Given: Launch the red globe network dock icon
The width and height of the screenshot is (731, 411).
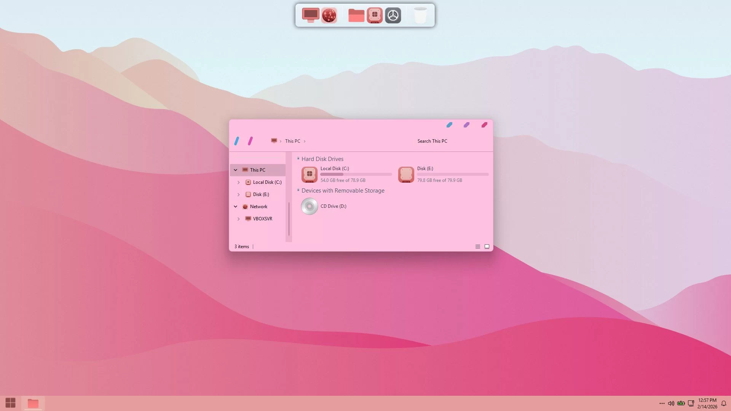Looking at the screenshot, I should [x=329, y=16].
